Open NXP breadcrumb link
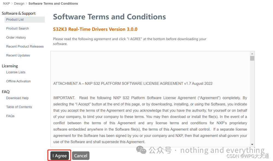Image resolution: width=273 pixels, height=161 pixels. [x=7, y=4]
